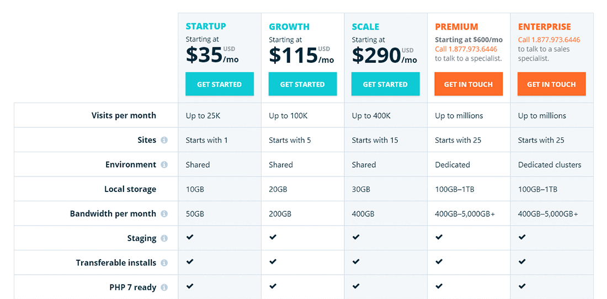Image resolution: width=607 pixels, height=299 pixels.
Task: Choose Get Started for Growth plan
Action: (303, 84)
